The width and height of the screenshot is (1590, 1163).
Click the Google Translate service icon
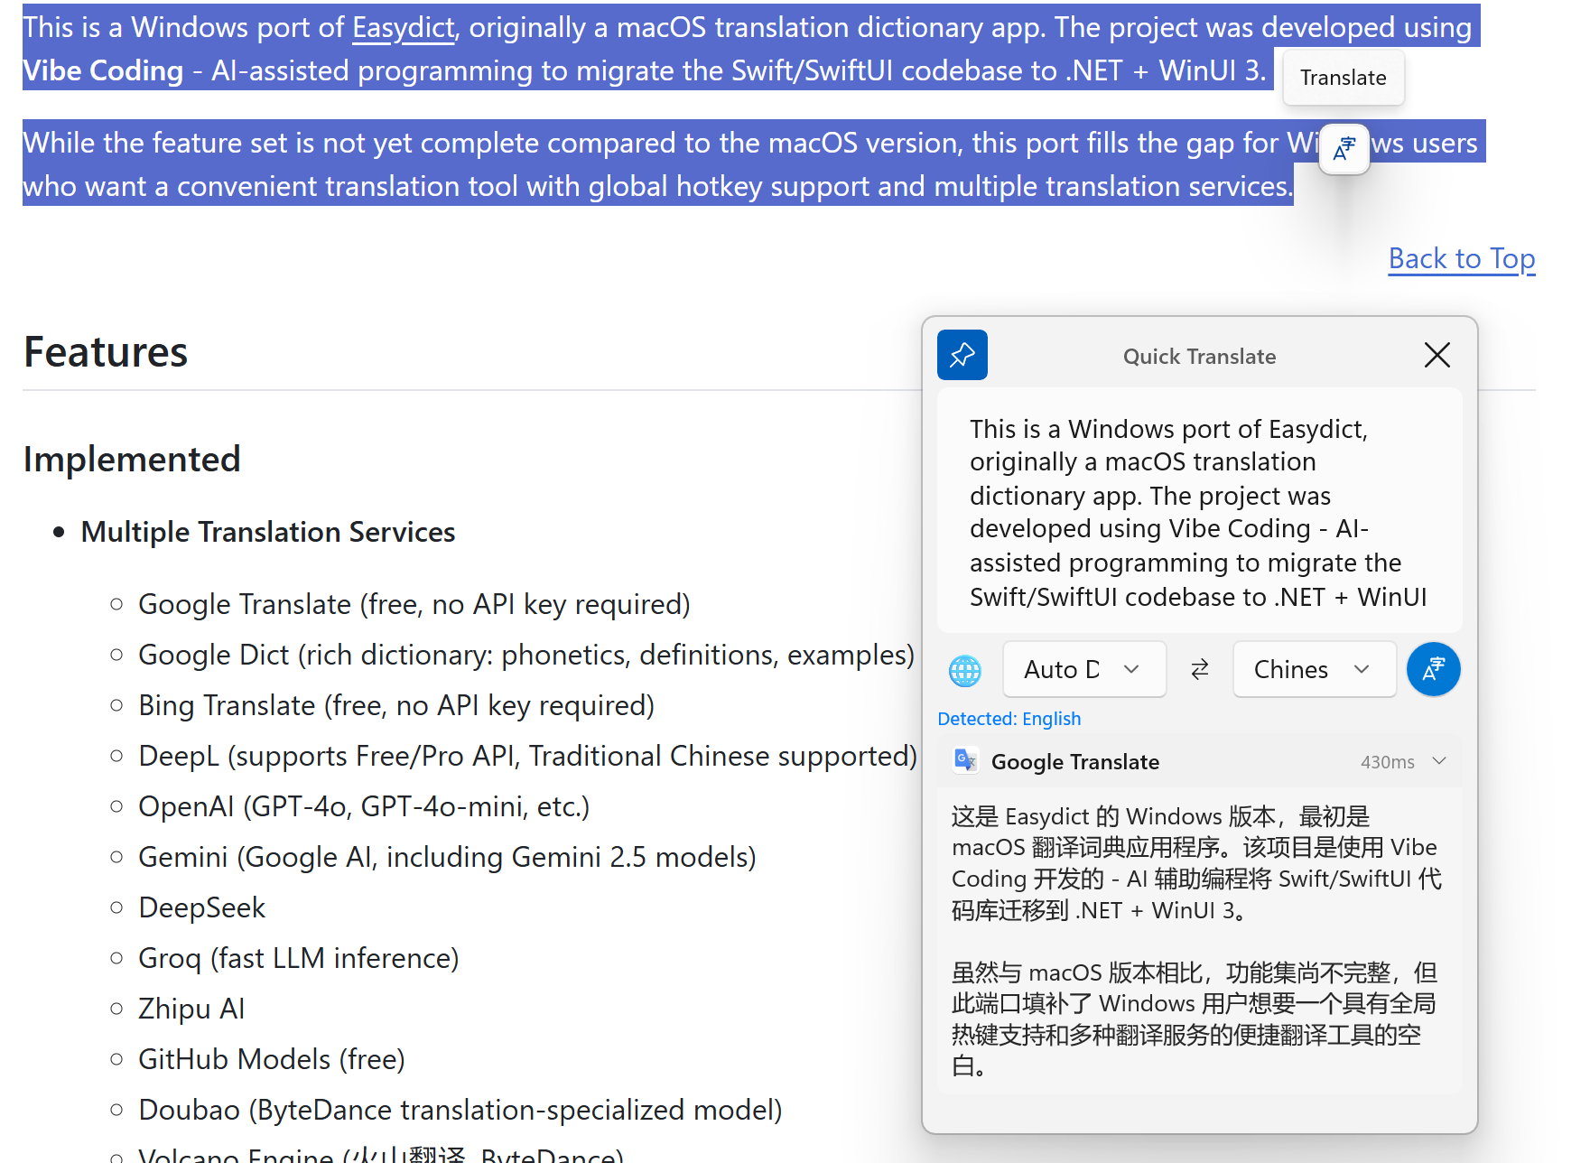point(965,760)
